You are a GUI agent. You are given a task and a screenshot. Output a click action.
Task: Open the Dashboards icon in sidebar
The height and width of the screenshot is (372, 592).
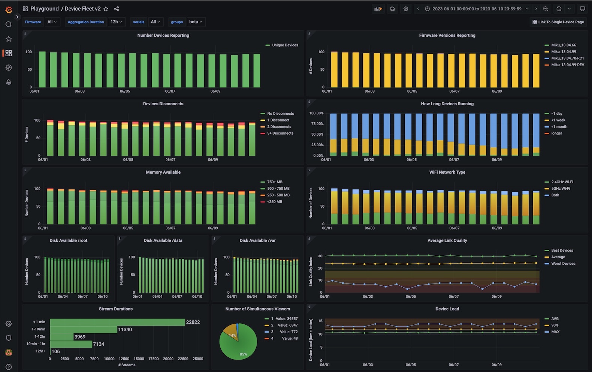coord(9,53)
